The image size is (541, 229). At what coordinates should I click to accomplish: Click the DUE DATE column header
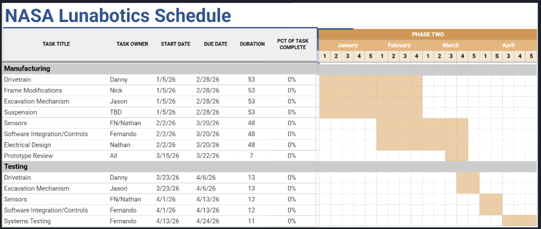tap(215, 44)
